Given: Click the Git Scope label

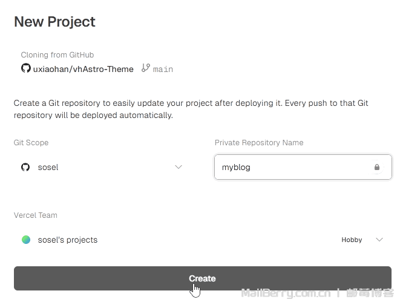Looking at the screenshot, I should [31, 143].
